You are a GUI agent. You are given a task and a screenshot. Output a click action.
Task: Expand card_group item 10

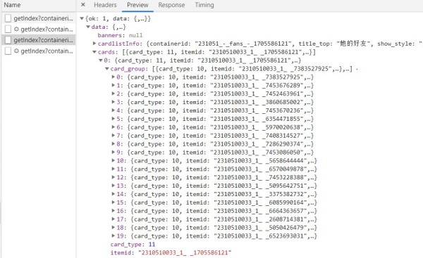pyautogui.click(x=114, y=160)
